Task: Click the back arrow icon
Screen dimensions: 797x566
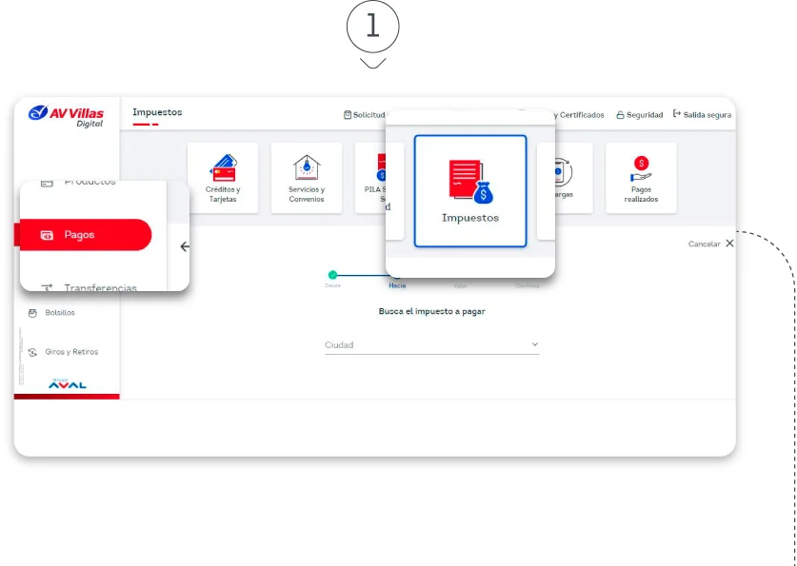Action: [x=185, y=246]
